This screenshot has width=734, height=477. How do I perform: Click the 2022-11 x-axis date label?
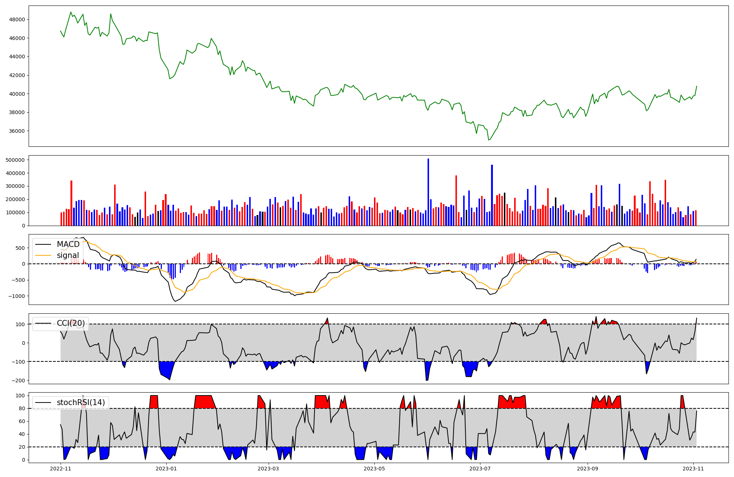point(61,469)
